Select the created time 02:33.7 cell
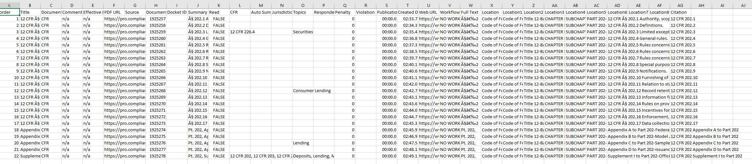The width and height of the screenshot is (752, 164). point(407,19)
